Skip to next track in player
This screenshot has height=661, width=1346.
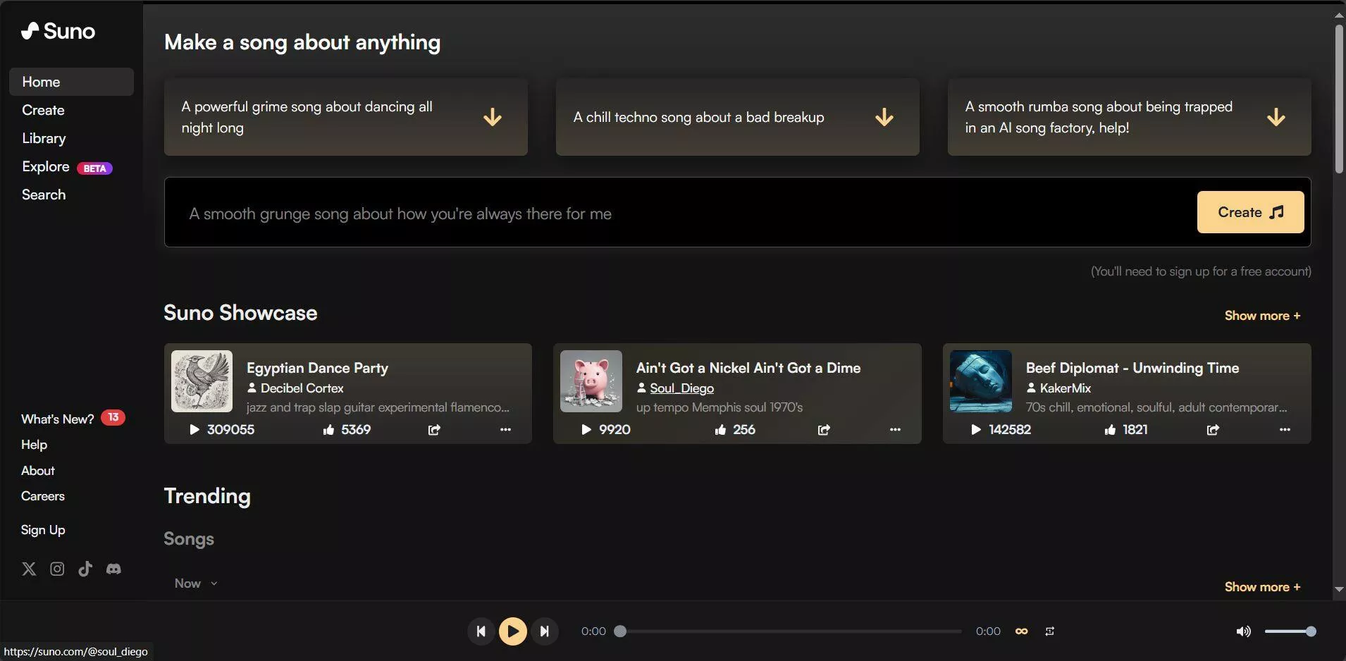pyautogui.click(x=544, y=631)
